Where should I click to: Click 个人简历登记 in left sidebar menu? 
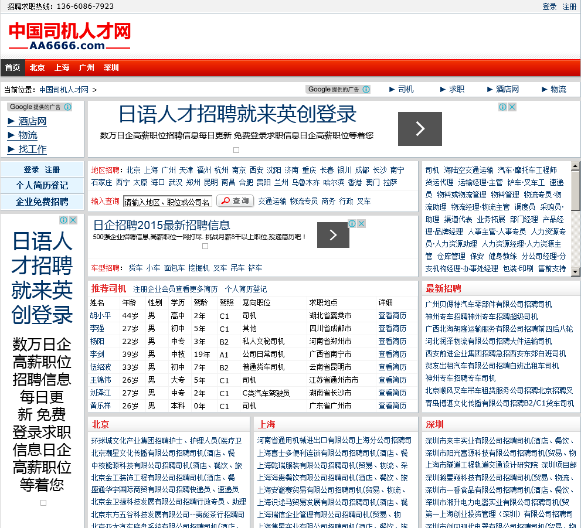pos(42,186)
